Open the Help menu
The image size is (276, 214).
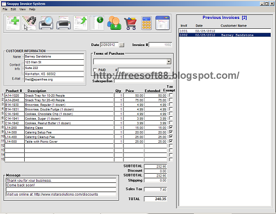pos(32,9)
